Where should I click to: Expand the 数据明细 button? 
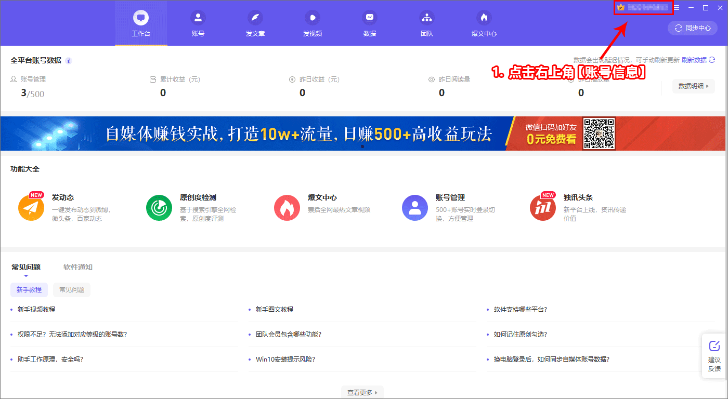pyautogui.click(x=693, y=86)
